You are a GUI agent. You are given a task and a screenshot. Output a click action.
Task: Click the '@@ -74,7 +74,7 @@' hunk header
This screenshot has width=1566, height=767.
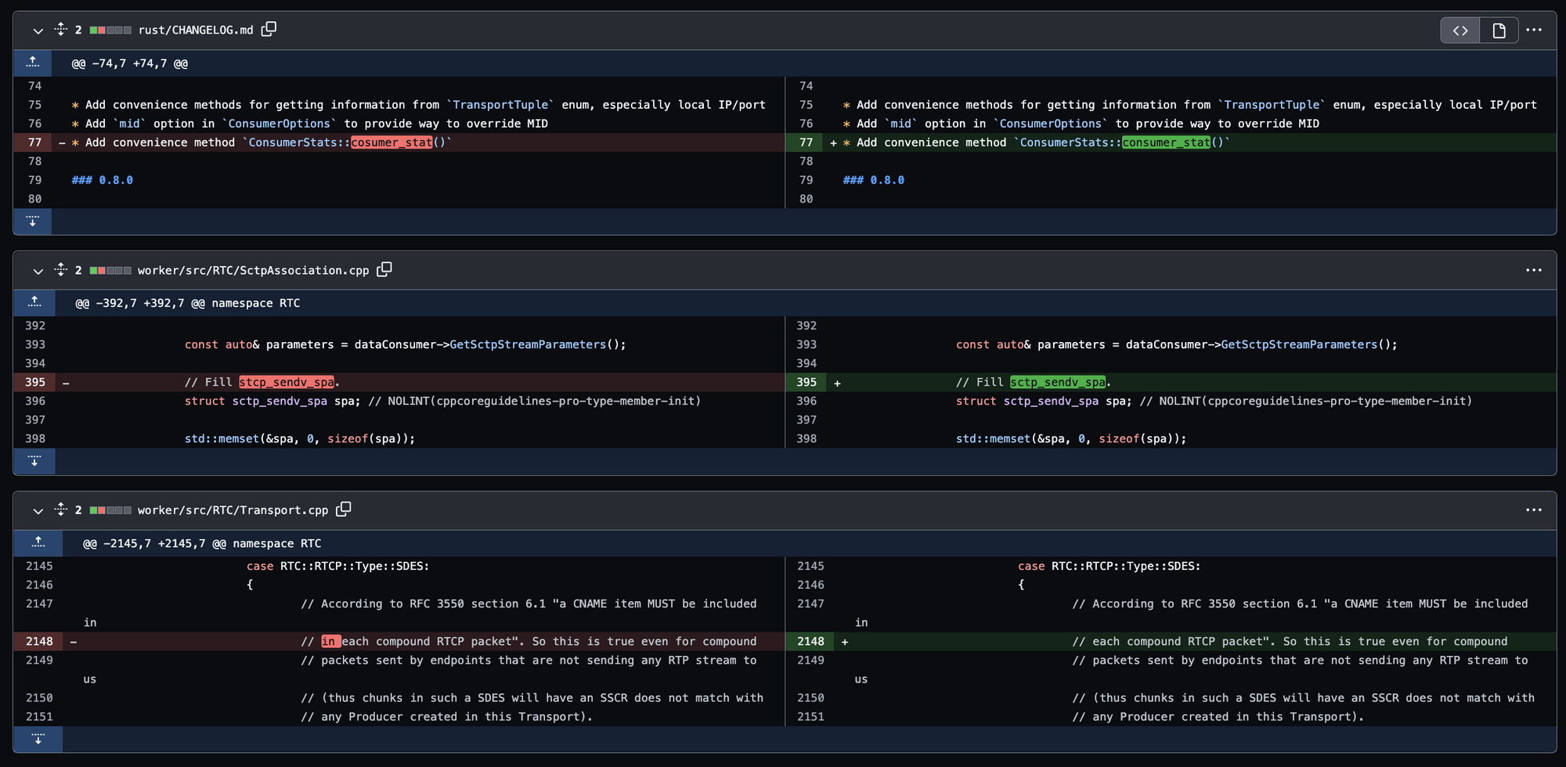coord(130,63)
